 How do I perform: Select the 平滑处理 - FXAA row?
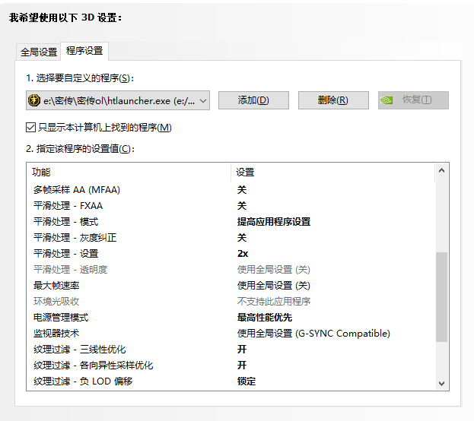coord(231,206)
